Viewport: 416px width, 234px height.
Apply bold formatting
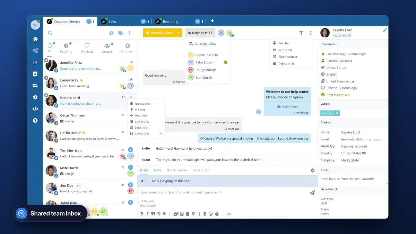(142, 214)
